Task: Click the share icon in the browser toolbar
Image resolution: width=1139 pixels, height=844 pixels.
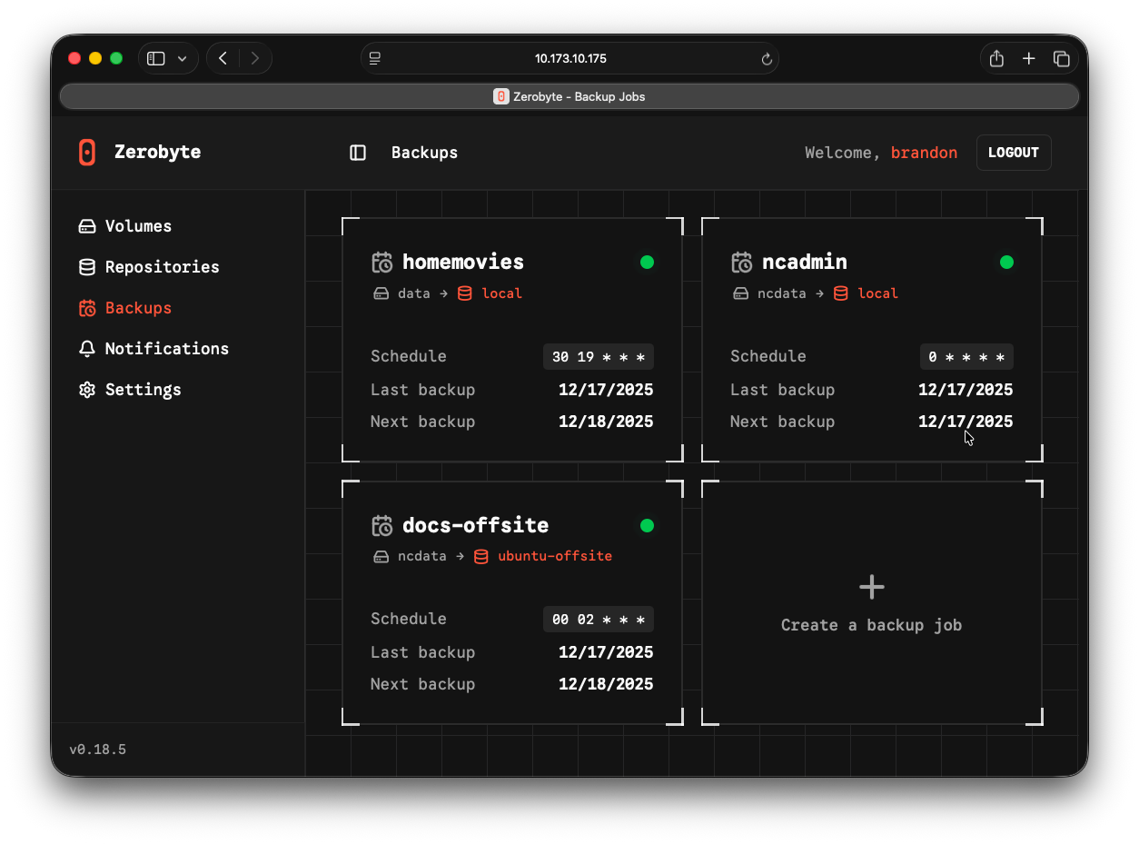Action: (995, 58)
